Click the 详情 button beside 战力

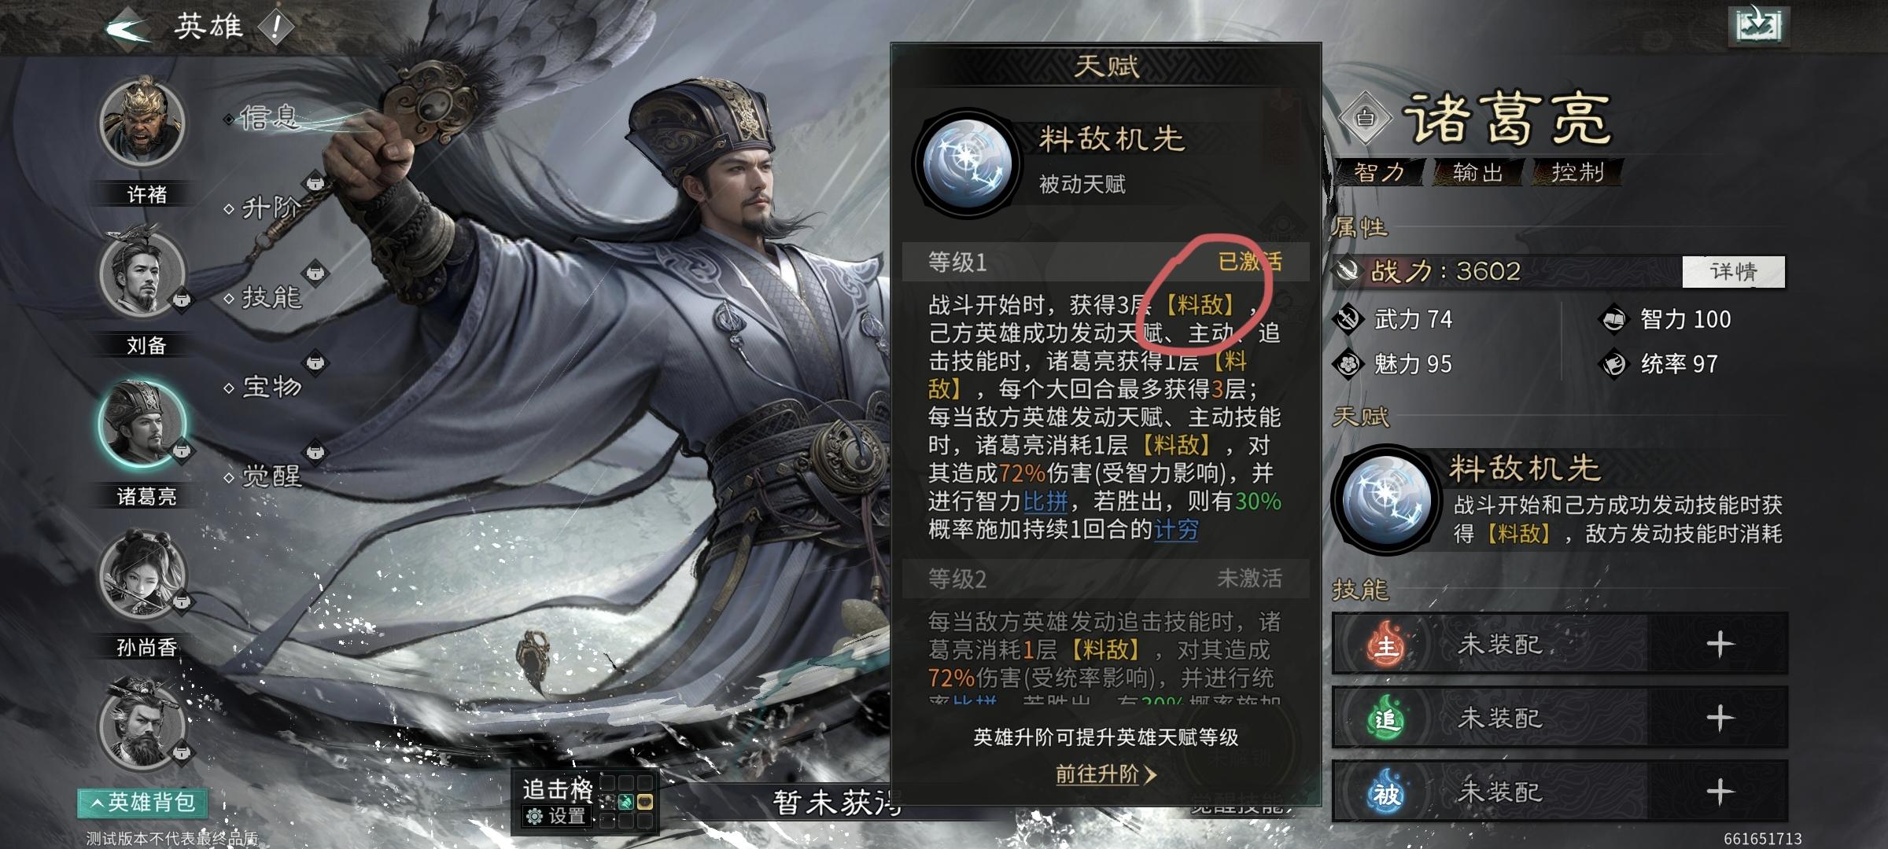coord(1734,272)
